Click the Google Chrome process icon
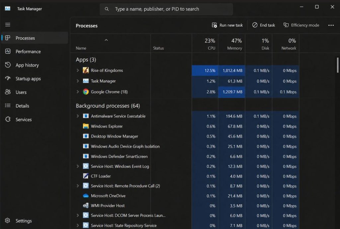This screenshot has width=340, height=229. click(x=86, y=92)
